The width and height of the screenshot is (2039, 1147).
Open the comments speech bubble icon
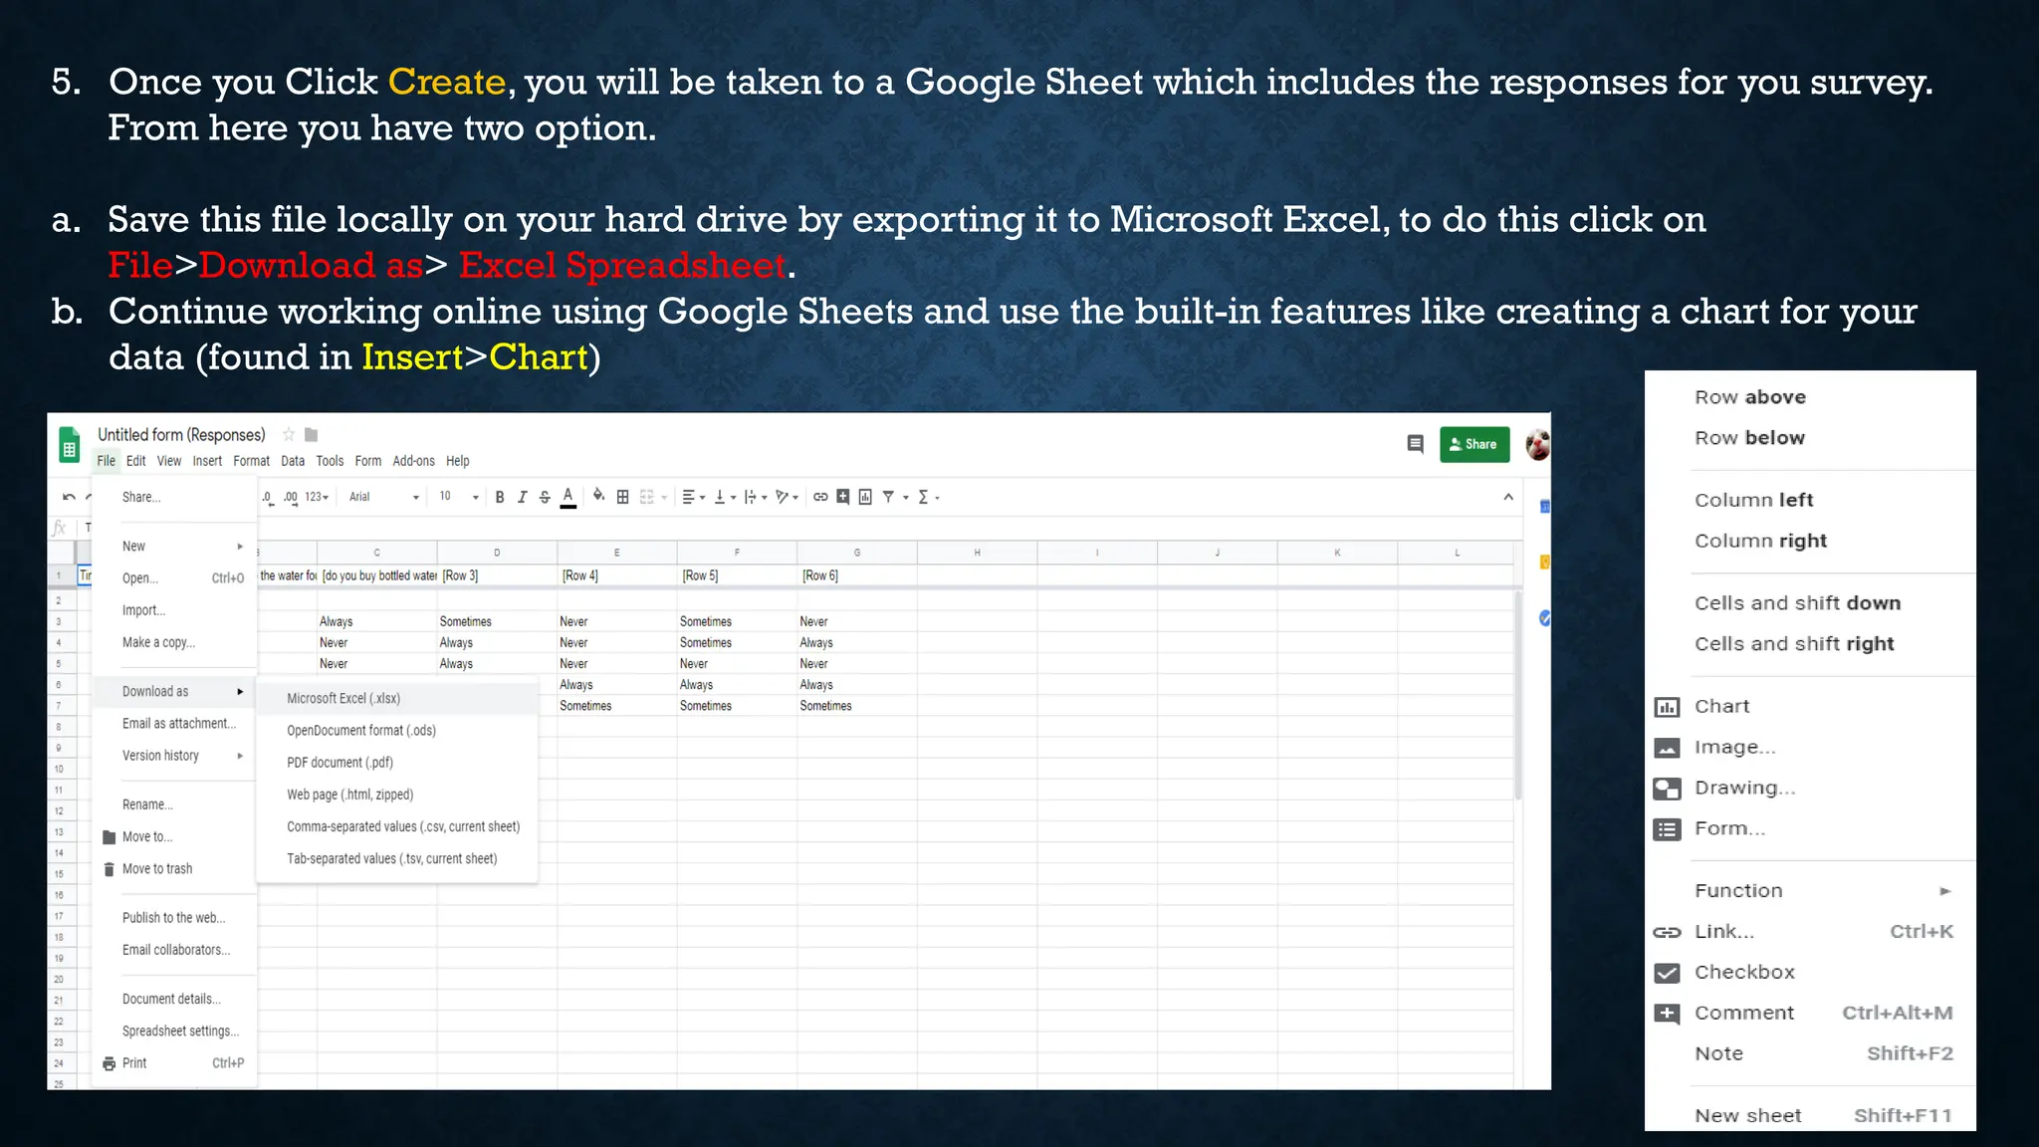pyautogui.click(x=1415, y=444)
